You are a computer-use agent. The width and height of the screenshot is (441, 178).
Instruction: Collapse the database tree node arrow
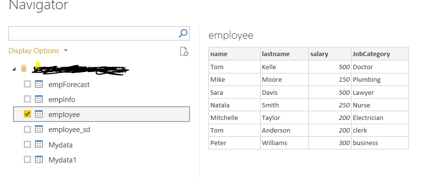pyautogui.click(x=14, y=69)
